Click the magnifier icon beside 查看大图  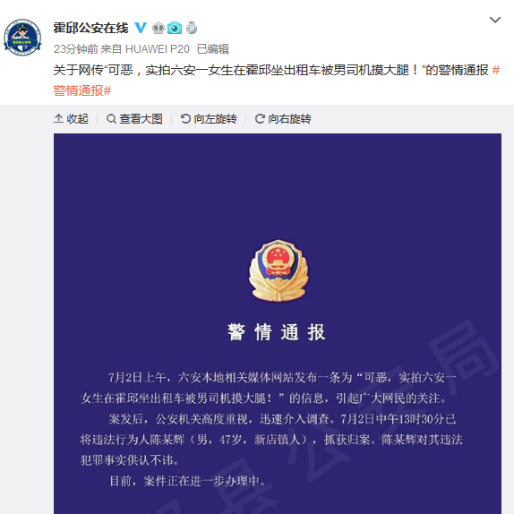(111, 119)
